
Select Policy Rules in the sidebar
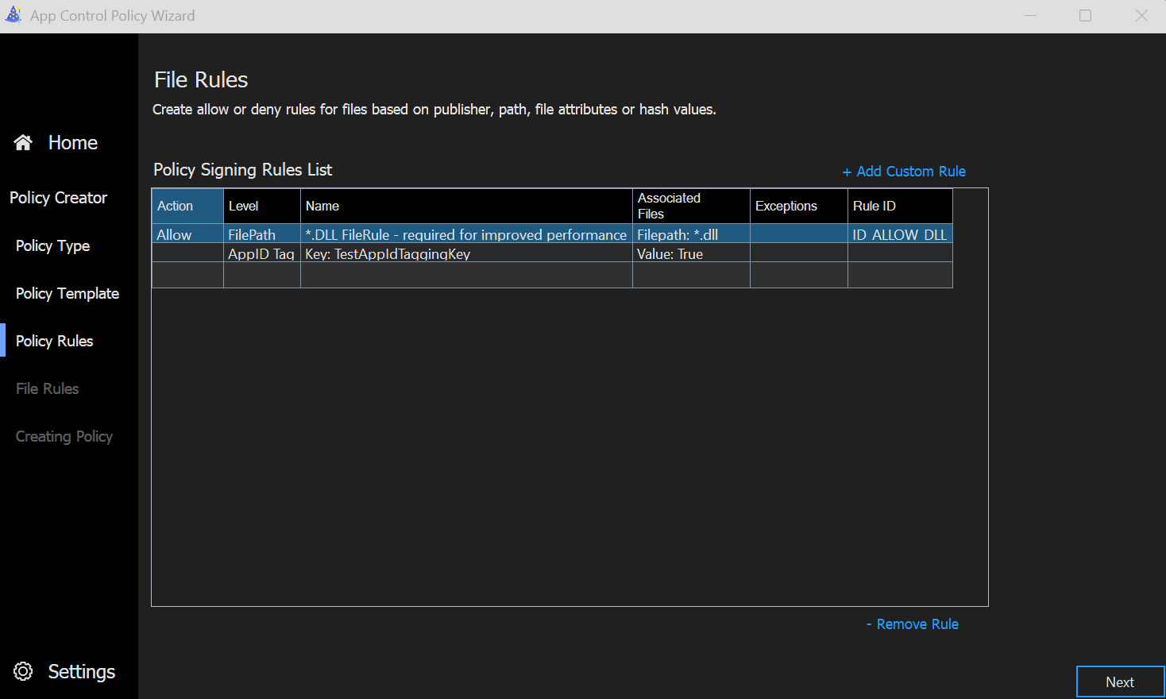(54, 342)
